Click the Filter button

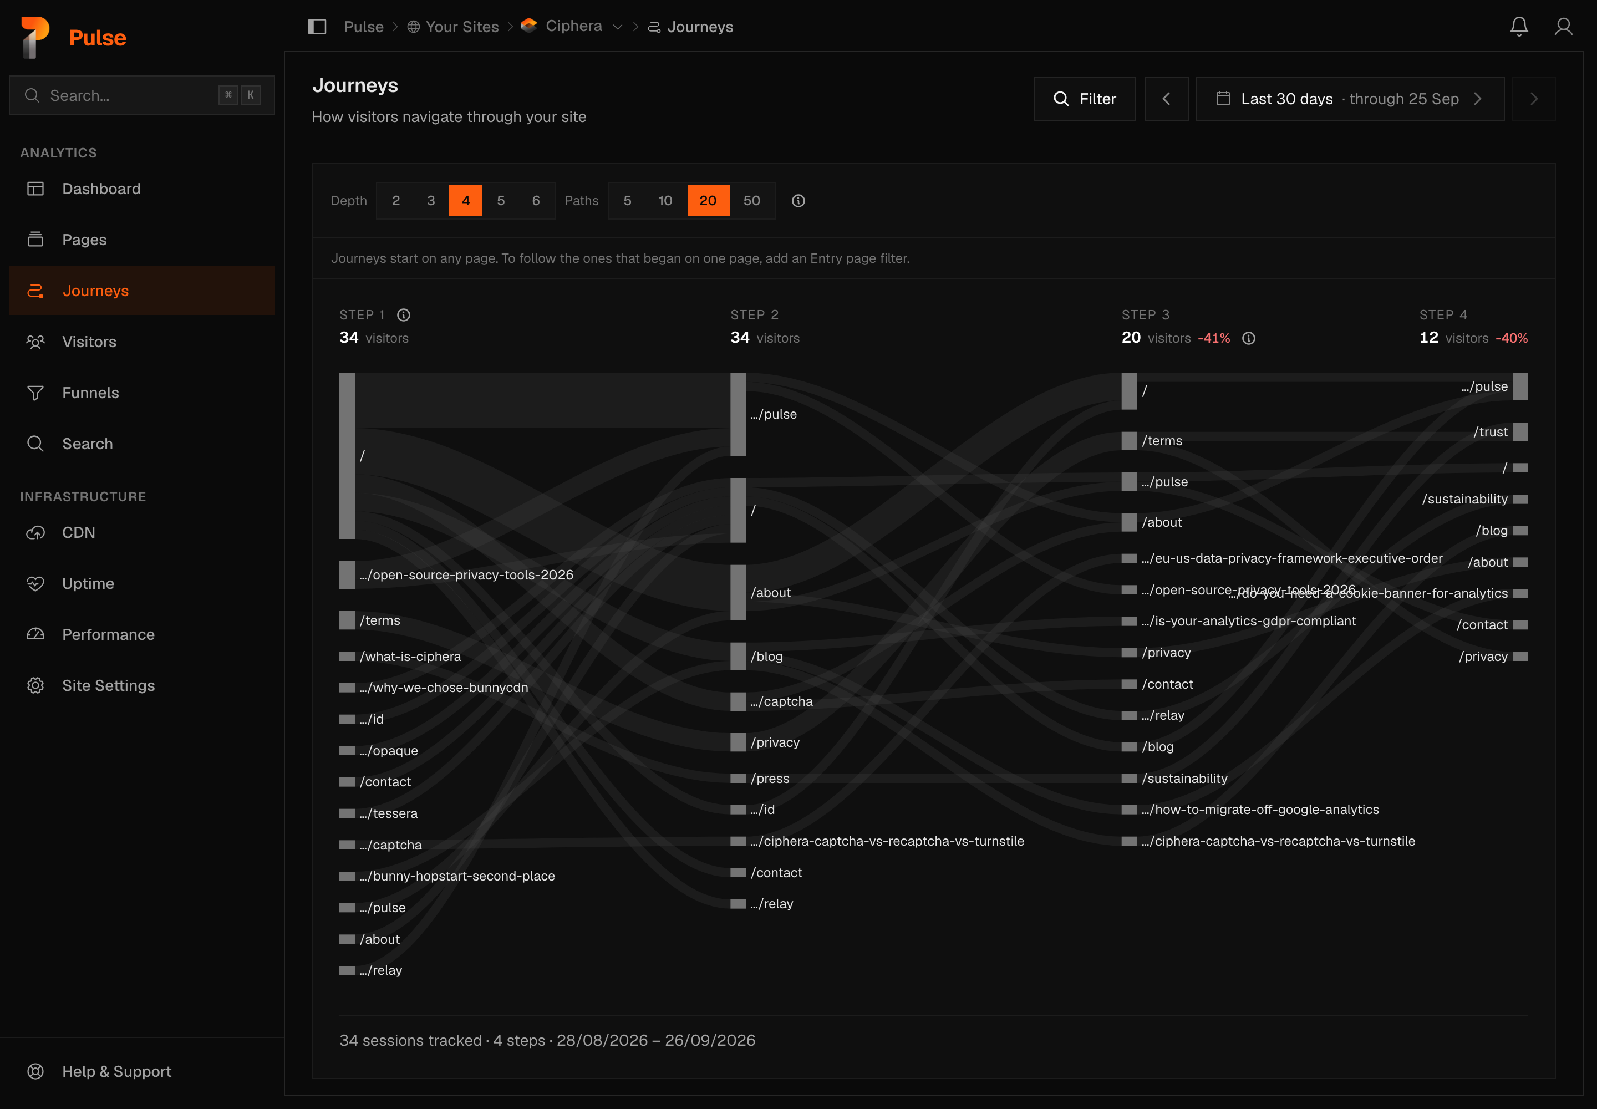point(1084,99)
